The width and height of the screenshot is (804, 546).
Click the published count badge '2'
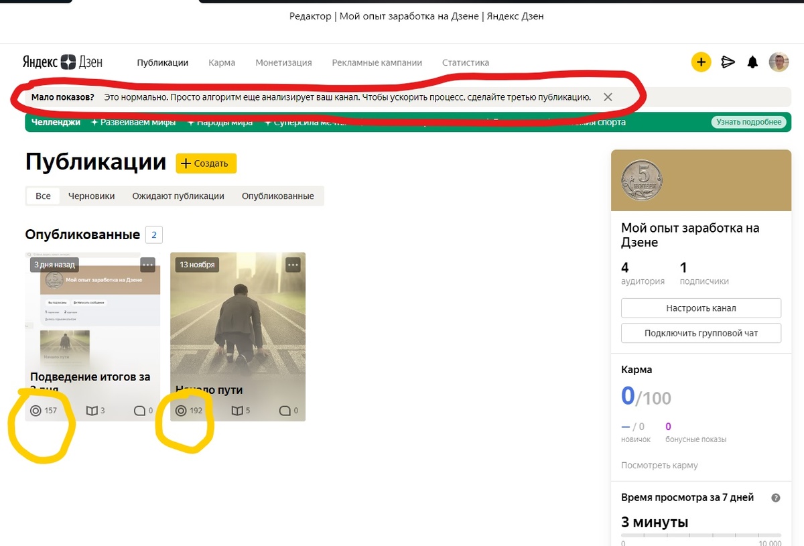pos(153,234)
